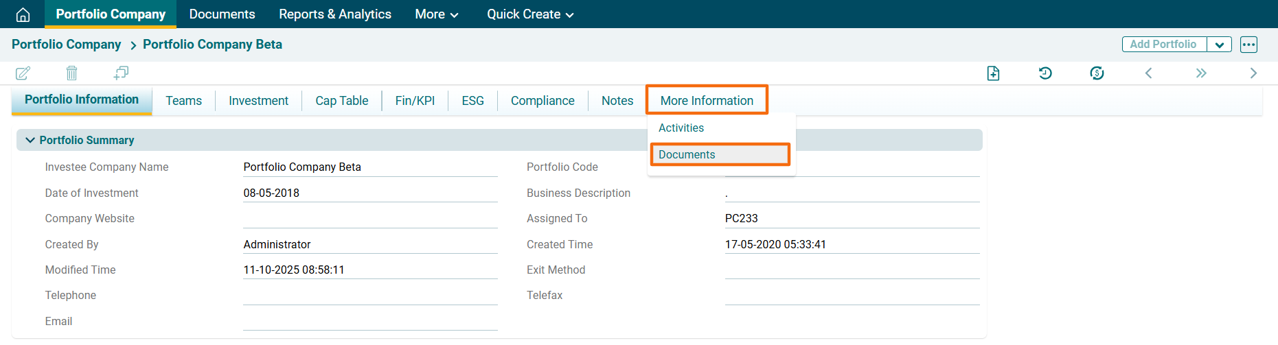
Task: Open the Add Portfolio dropdown arrow
Action: coord(1219,45)
